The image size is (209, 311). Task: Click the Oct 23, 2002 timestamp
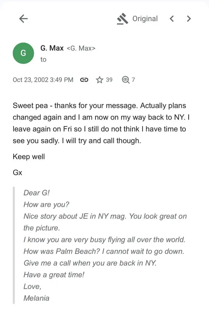pos(43,80)
